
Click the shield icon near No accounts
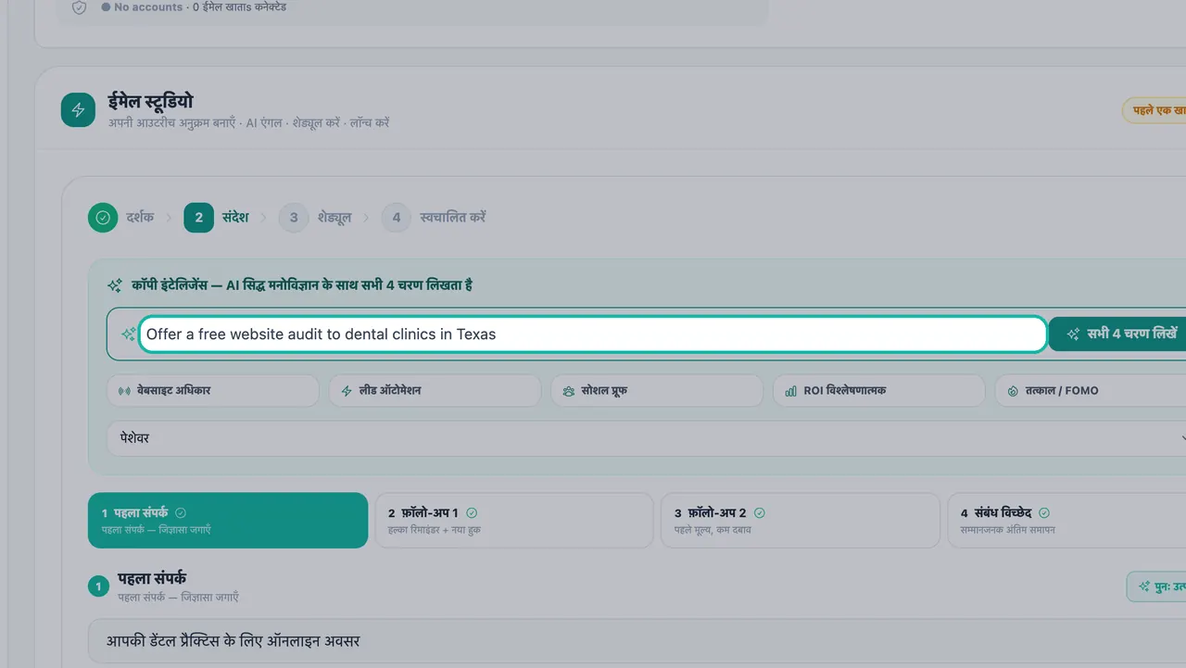click(80, 7)
